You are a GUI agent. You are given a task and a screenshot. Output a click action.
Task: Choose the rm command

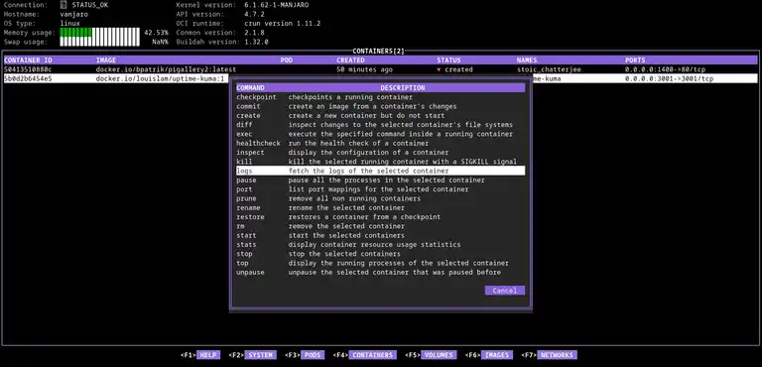(381, 226)
